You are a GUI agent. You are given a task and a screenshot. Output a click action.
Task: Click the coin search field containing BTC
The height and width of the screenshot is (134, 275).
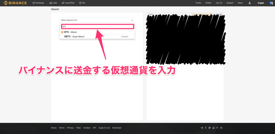click(98, 26)
